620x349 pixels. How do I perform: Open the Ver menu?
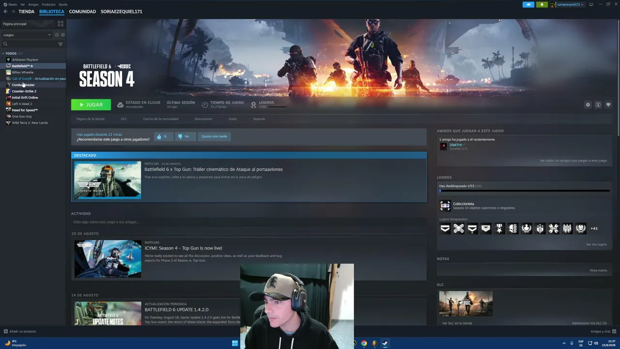click(x=22, y=4)
